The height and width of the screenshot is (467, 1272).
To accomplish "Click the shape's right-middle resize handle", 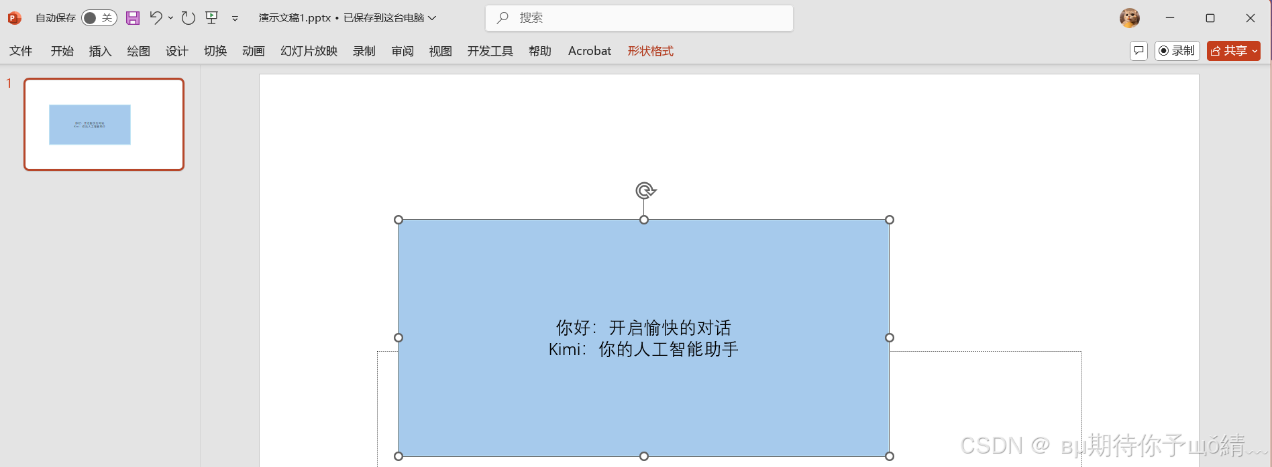I will [890, 338].
